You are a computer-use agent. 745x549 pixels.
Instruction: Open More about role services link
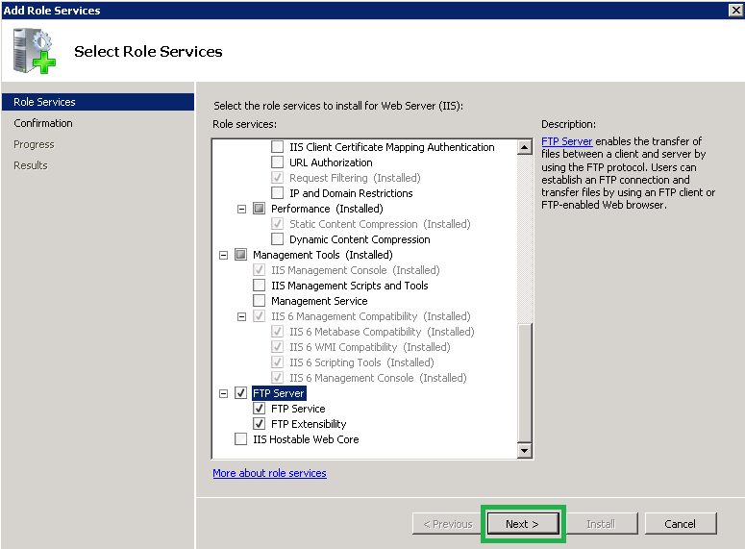click(x=269, y=473)
